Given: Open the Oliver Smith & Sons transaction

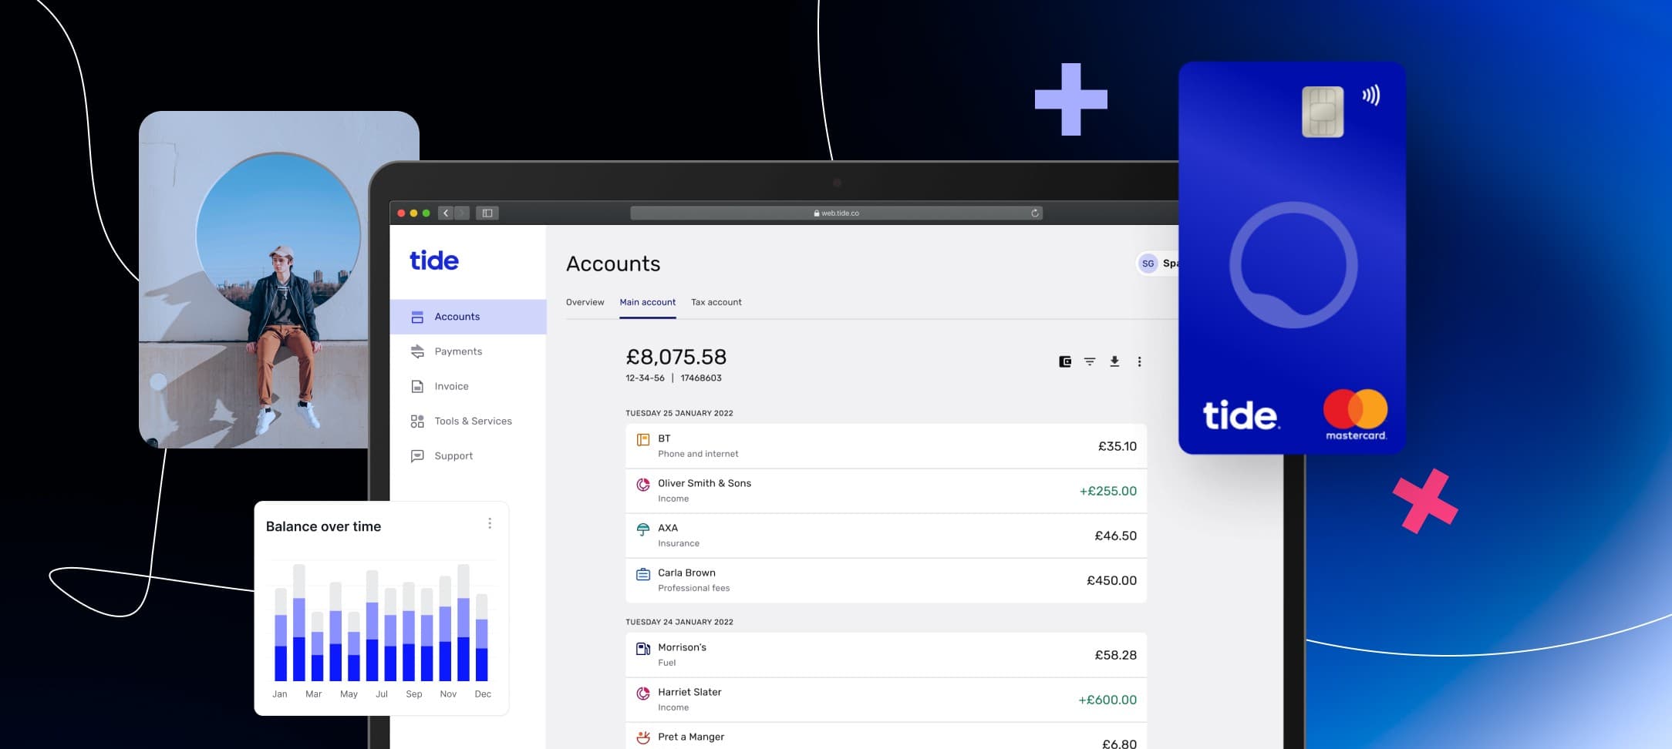Looking at the screenshot, I should (x=886, y=491).
